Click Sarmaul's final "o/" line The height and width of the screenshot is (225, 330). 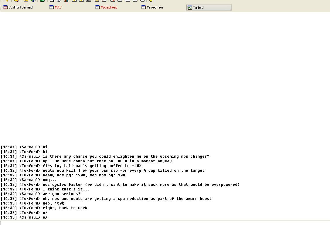coord(24,217)
